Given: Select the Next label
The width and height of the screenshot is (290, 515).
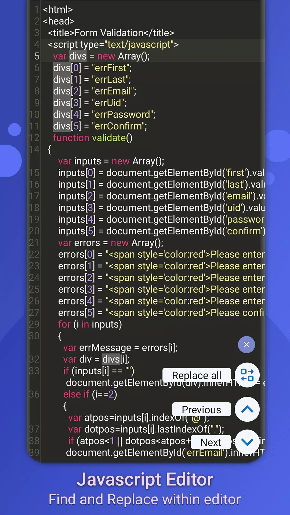Looking at the screenshot, I should (211, 442).
